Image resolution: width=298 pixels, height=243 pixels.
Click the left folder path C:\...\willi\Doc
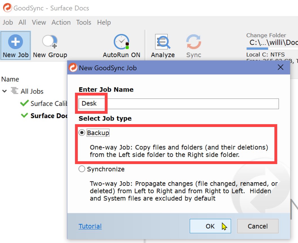coord(273,42)
